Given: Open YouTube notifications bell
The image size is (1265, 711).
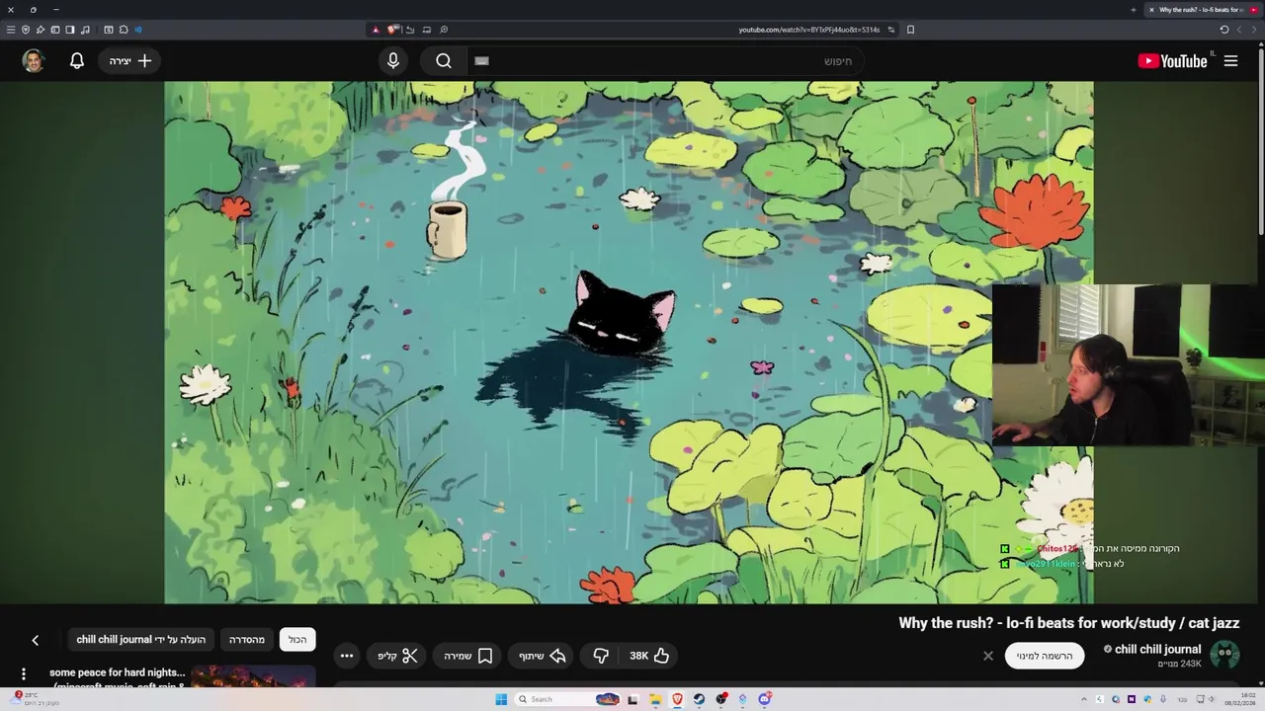Looking at the screenshot, I should coord(77,61).
